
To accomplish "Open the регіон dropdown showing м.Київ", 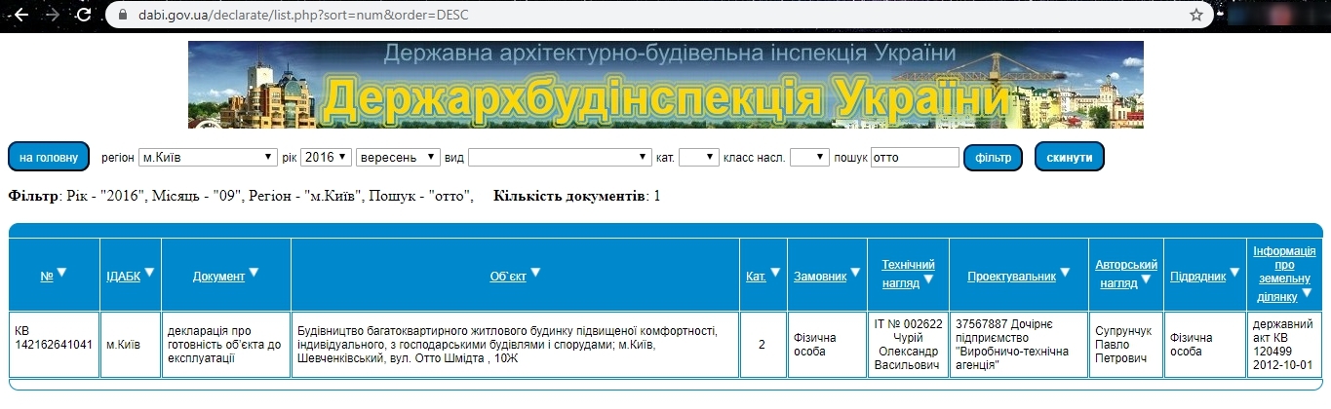I will click(207, 157).
